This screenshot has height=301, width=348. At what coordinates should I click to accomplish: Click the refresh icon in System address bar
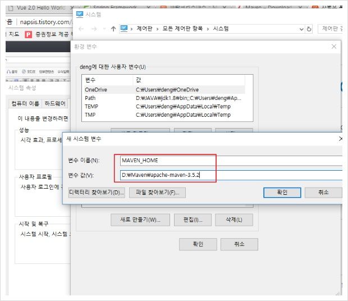click(309, 29)
